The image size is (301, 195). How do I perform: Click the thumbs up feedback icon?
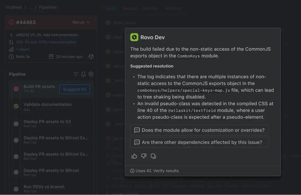(x=134, y=156)
